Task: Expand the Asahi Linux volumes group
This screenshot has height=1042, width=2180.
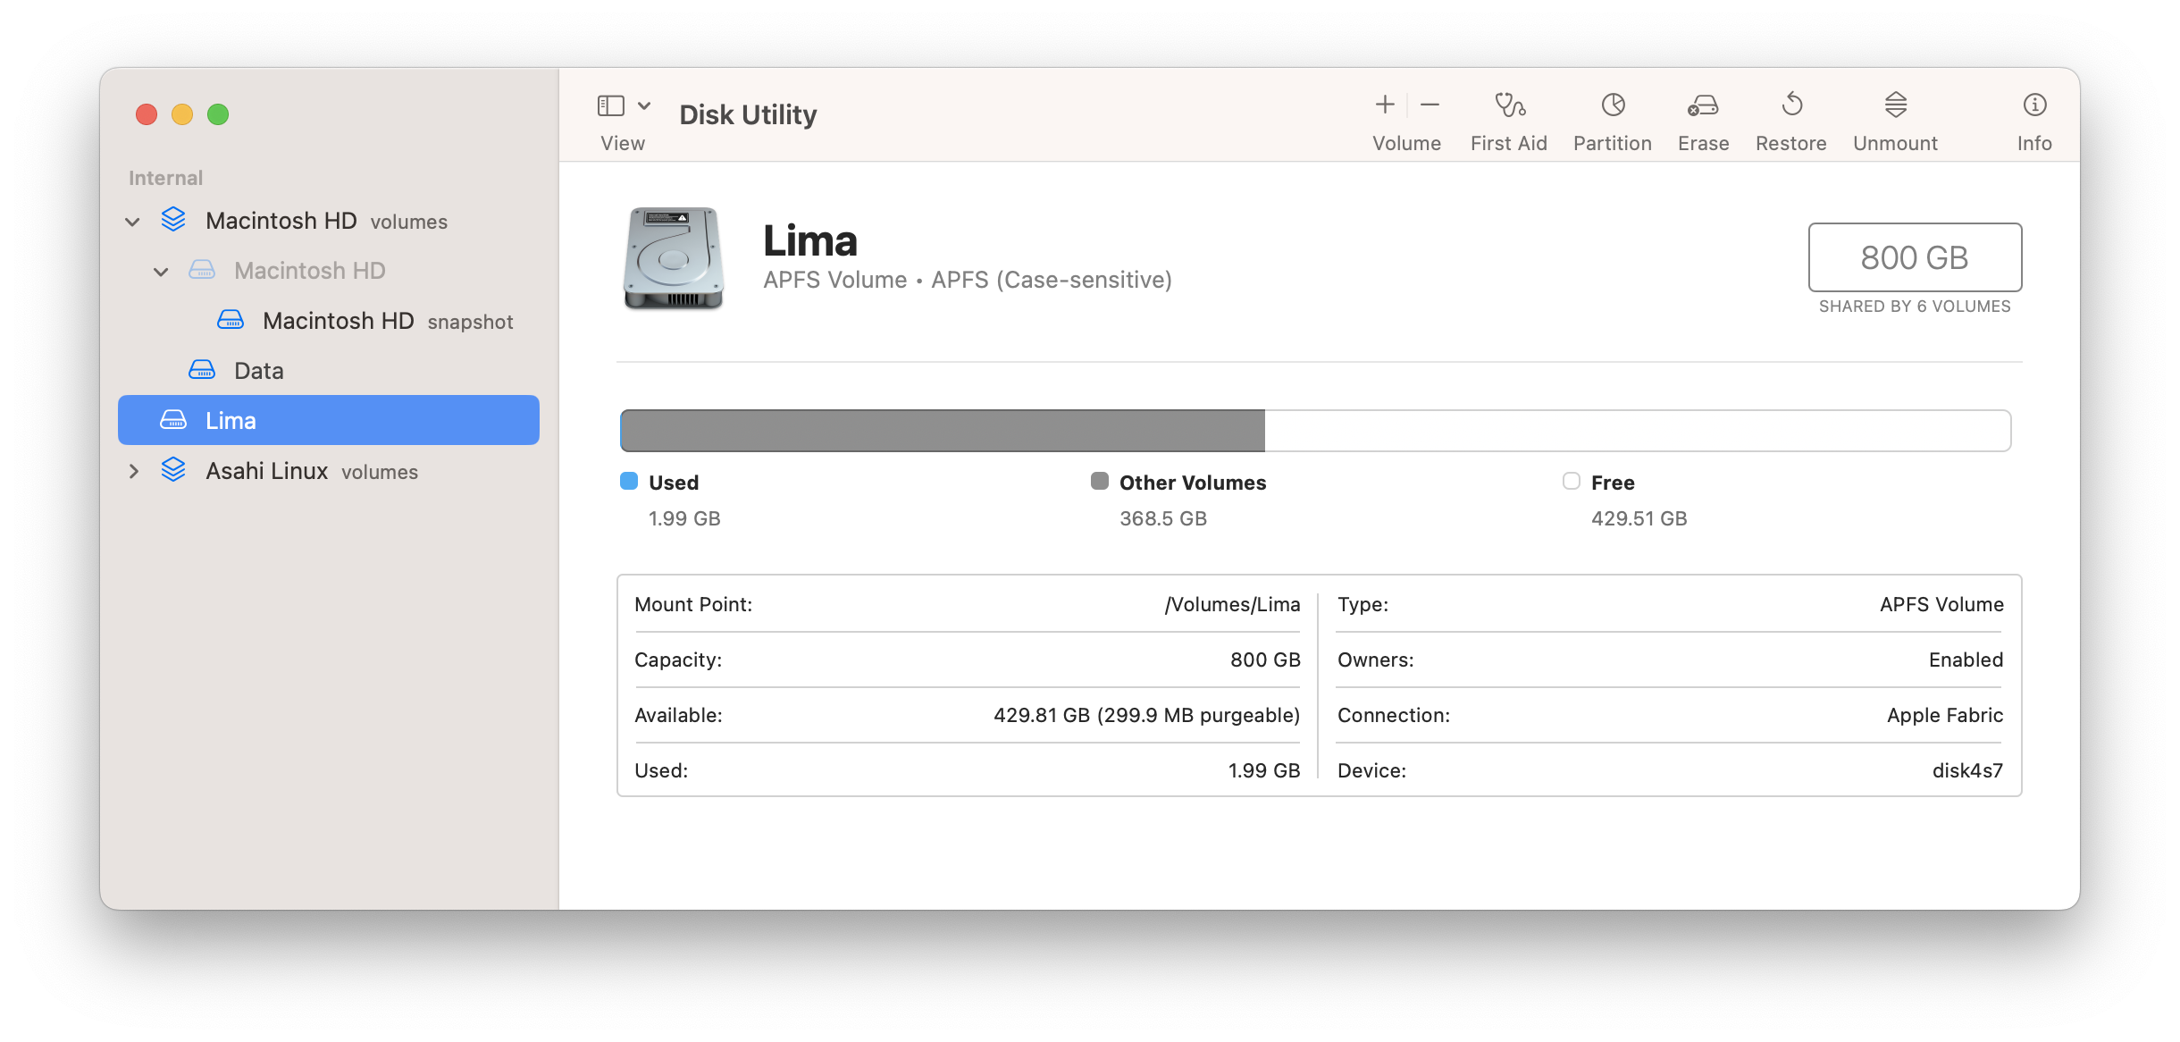Action: 133,471
